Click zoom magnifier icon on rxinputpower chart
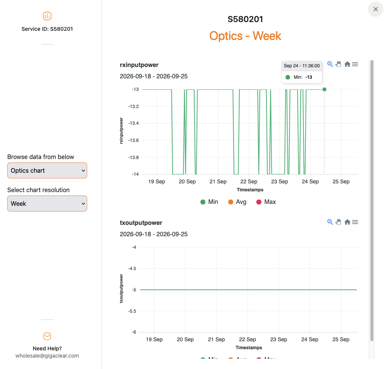386x369 pixels. pyautogui.click(x=330, y=64)
